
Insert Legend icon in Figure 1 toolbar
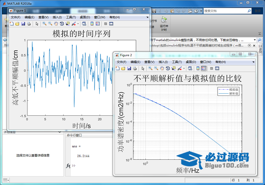pyautogui.click(x=98, y=24)
